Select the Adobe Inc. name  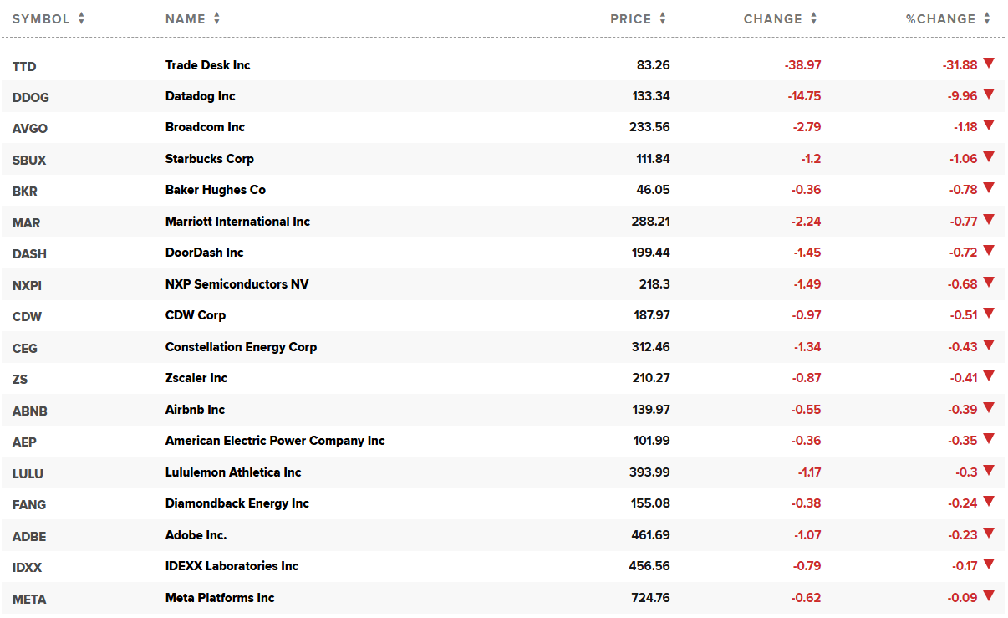196,535
